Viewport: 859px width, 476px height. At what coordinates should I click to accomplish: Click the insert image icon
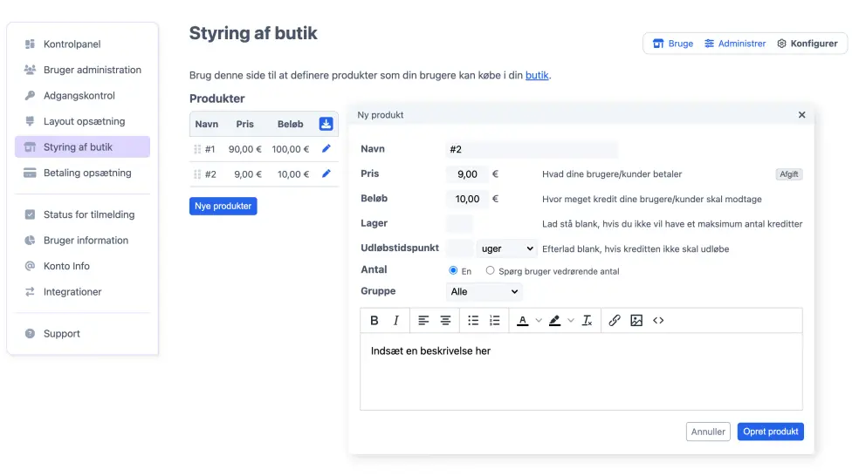636,321
